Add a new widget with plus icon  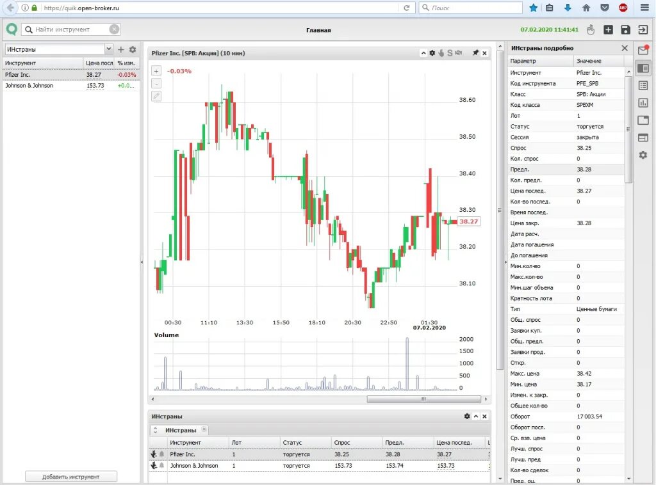[609, 29]
